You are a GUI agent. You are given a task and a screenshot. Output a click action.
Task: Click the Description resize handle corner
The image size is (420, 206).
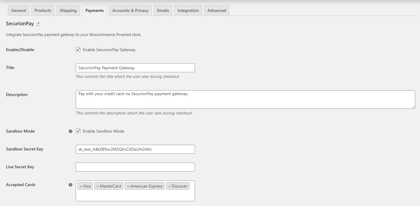pos(413,107)
